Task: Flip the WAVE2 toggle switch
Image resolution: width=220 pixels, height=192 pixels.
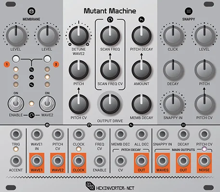Action: (47, 104)
